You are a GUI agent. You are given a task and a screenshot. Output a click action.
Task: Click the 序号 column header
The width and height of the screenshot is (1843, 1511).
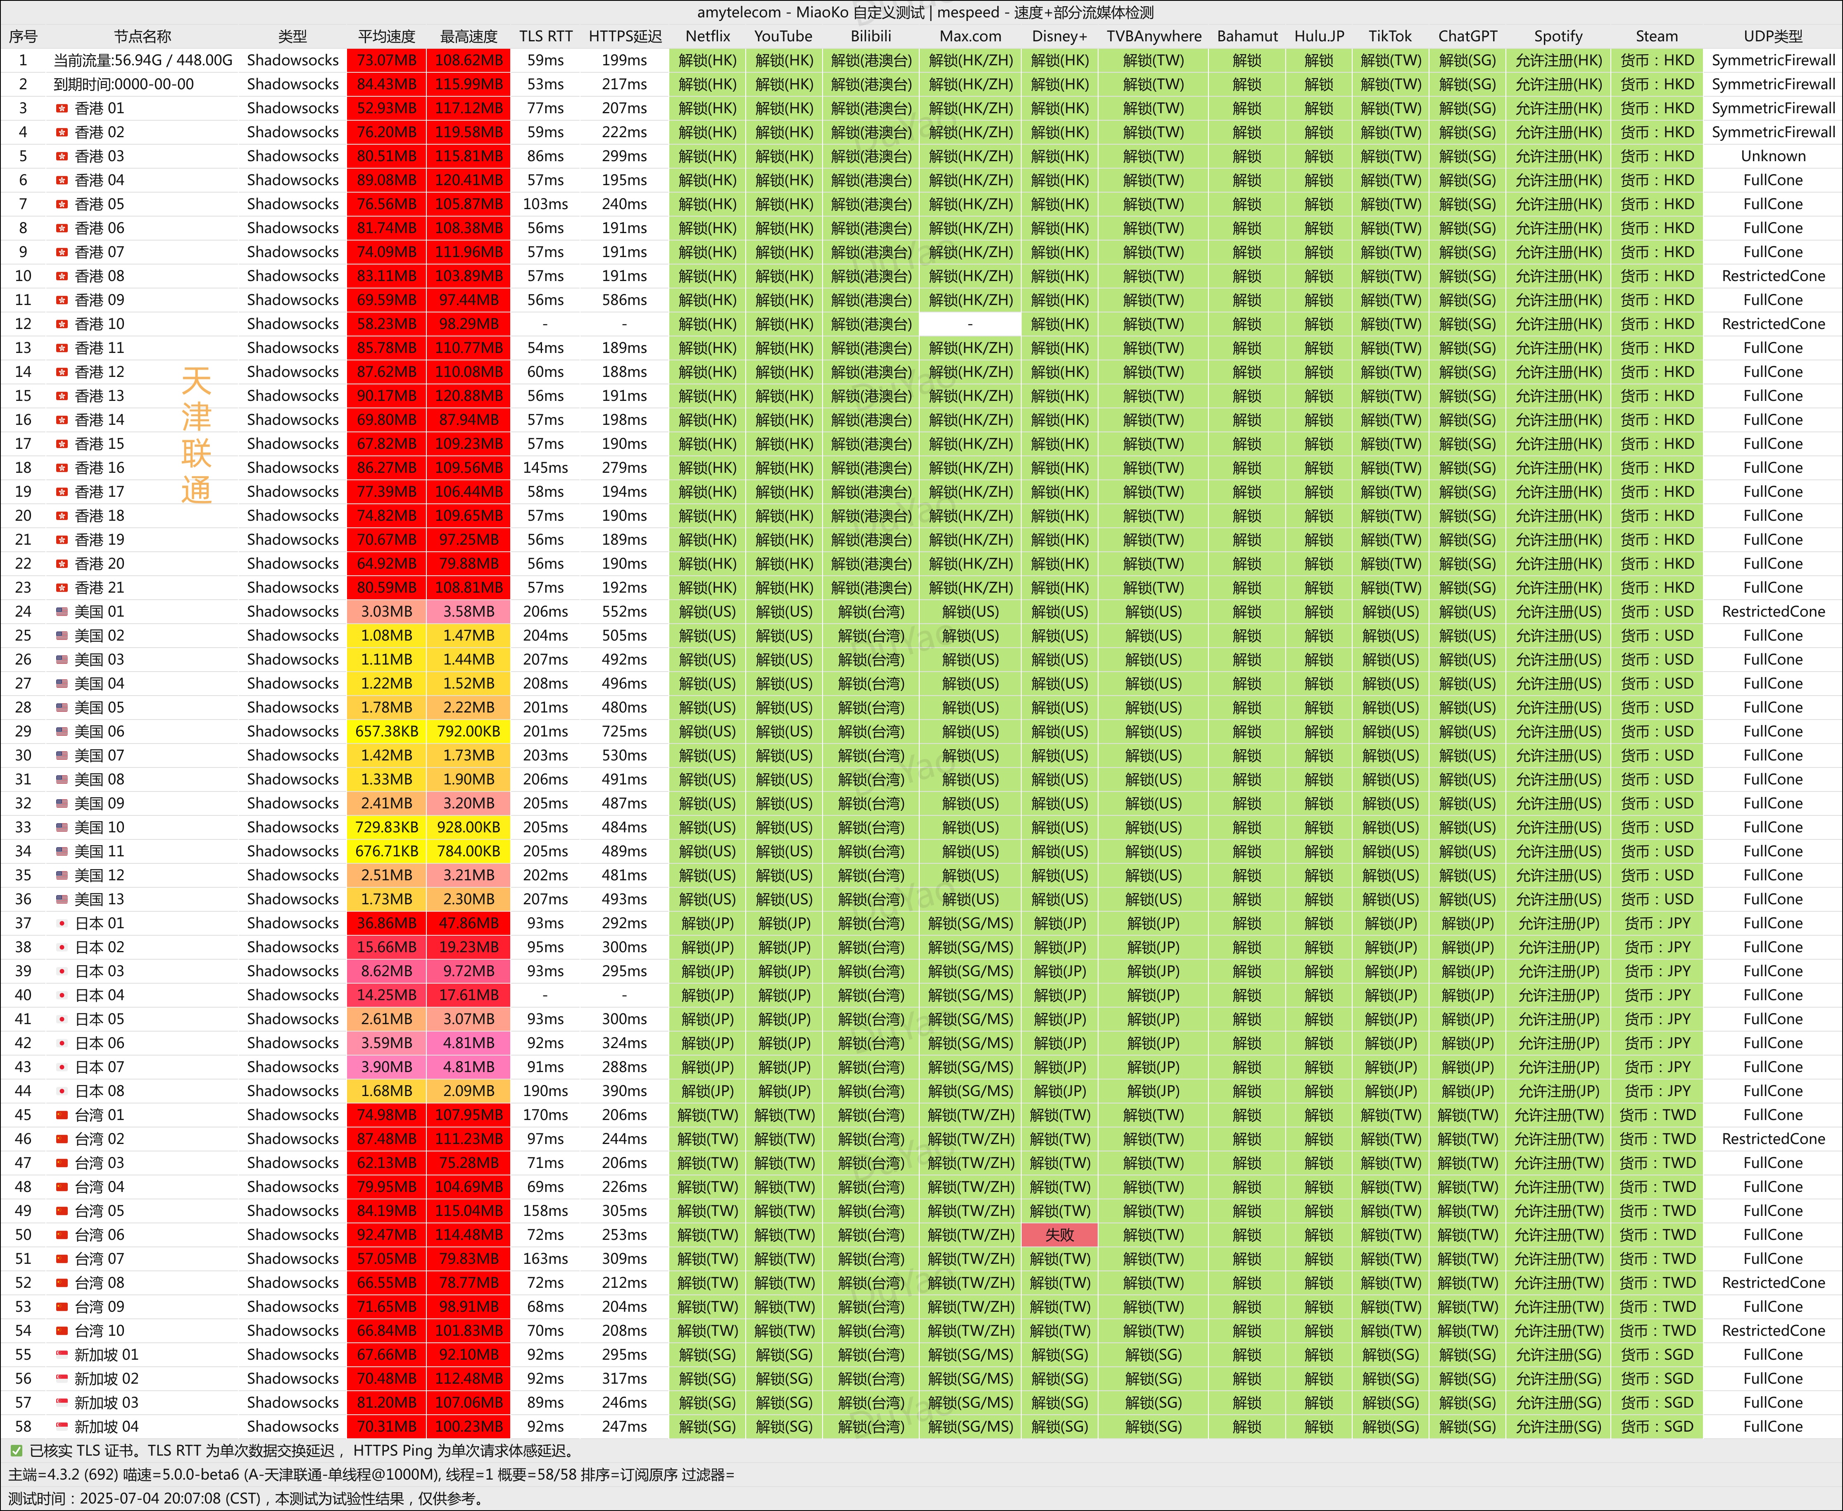(x=24, y=36)
